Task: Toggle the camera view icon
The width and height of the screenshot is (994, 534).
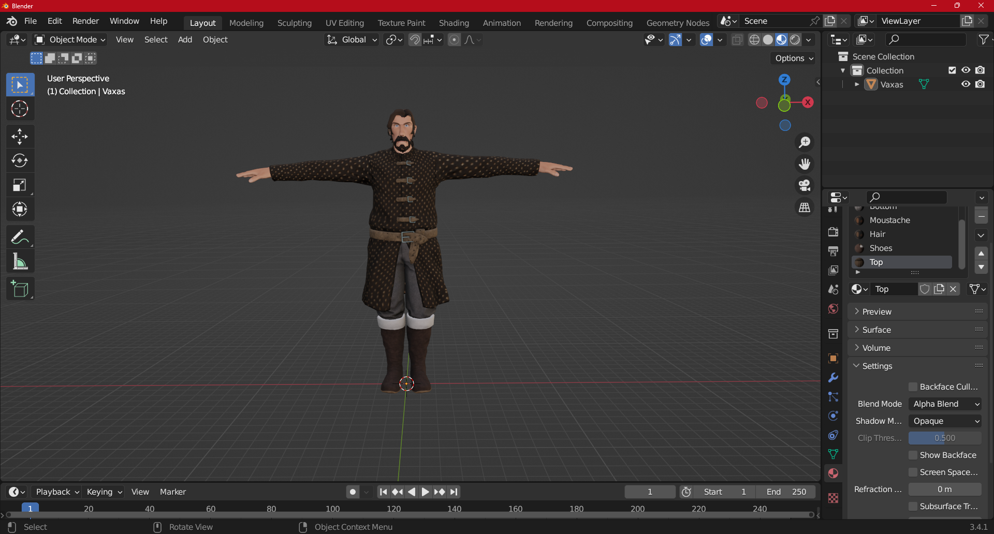Action: (x=805, y=185)
